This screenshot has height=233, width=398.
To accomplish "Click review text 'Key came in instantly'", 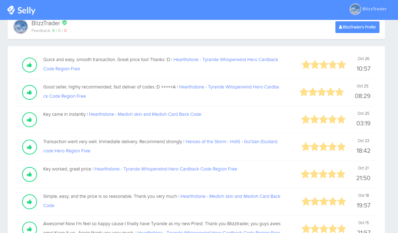I will pos(64,114).
